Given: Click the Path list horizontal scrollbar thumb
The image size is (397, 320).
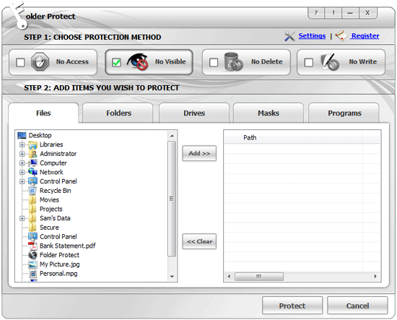Looking at the screenshot, I should pos(258,277).
